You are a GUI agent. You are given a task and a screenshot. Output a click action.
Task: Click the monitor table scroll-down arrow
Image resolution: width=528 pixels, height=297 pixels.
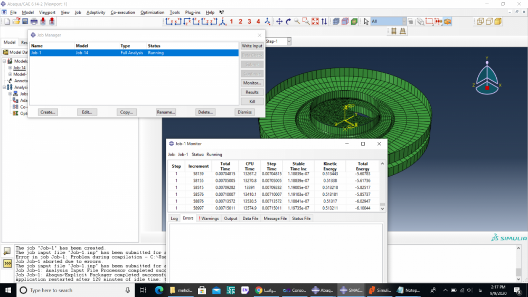(382, 209)
